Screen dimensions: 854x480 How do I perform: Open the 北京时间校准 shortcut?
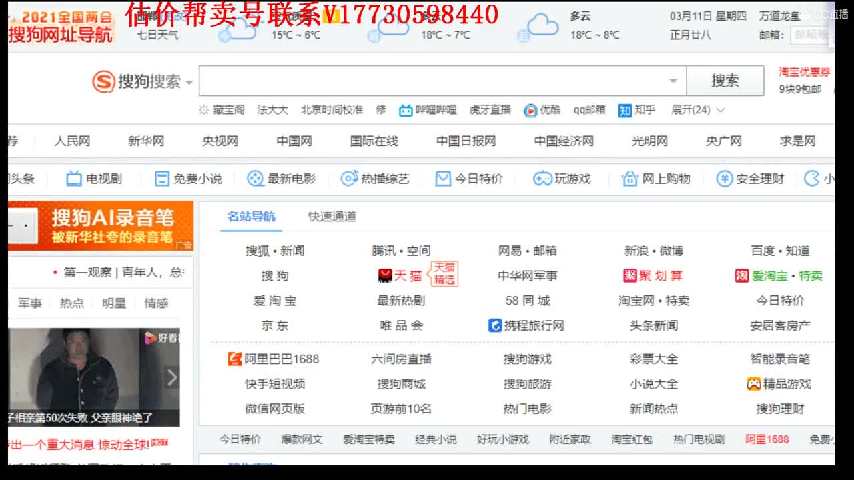point(332,110)
